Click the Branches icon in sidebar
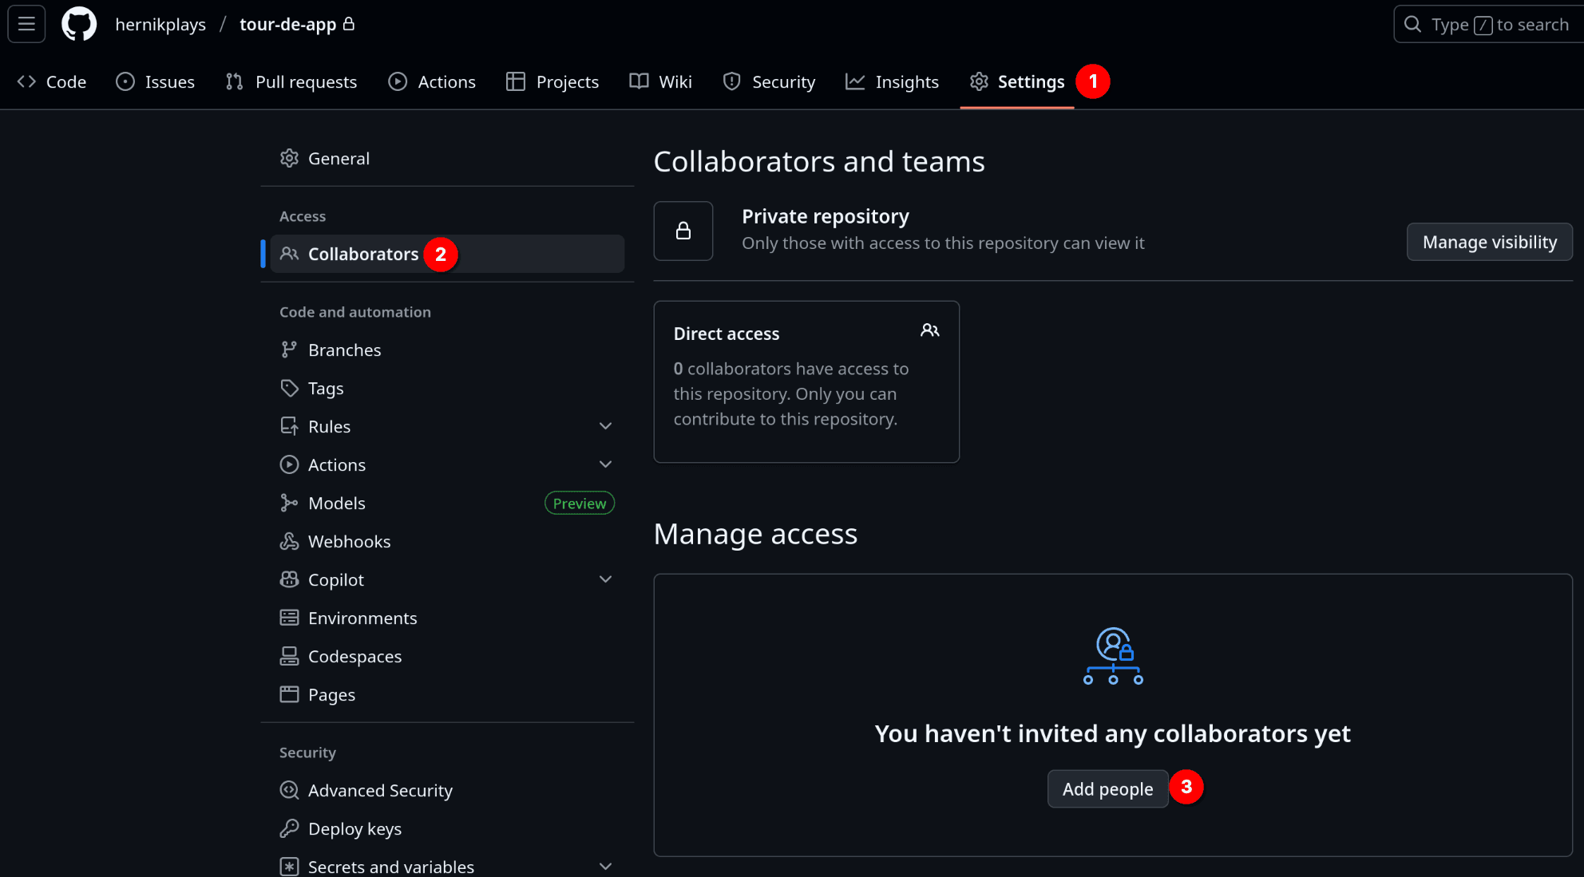This screenshot has height=877, width=1584. click(289, 350)
